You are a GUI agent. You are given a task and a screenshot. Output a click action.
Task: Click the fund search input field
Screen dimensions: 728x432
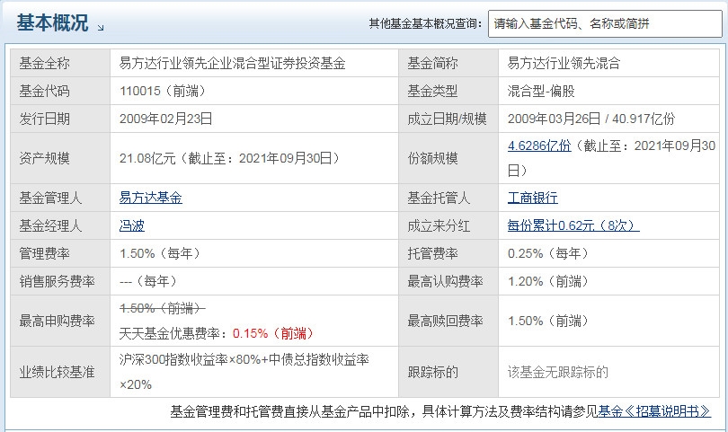(602, 24)
